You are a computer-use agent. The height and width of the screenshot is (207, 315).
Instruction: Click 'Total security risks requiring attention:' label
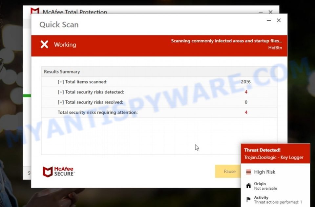click(98, 113)
